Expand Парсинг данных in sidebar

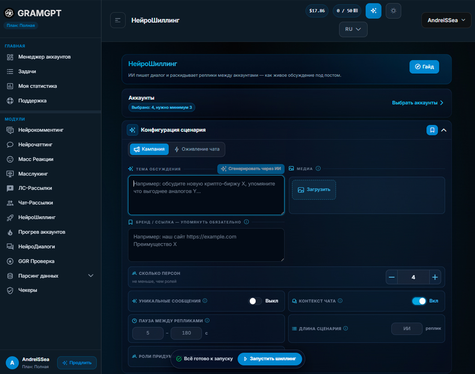91,276
